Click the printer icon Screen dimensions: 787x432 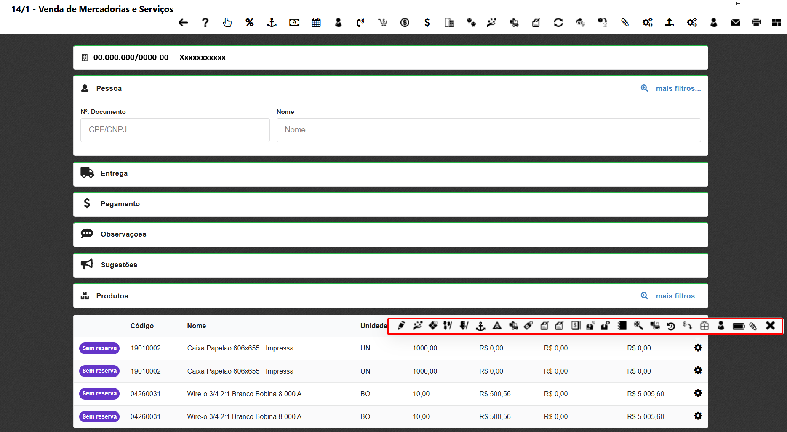point(756,23)
